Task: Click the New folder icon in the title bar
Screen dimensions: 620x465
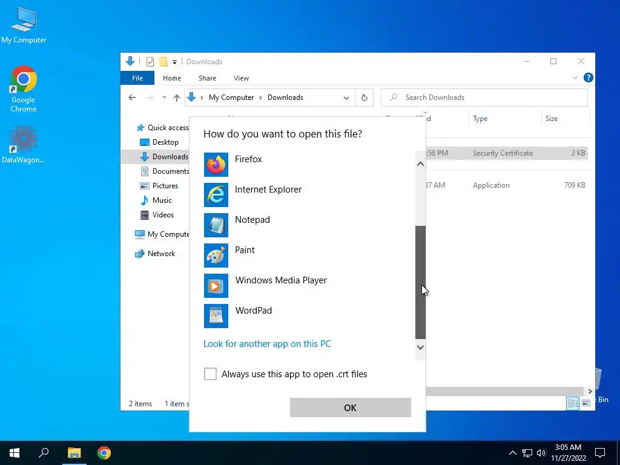Action: [163, 62]
